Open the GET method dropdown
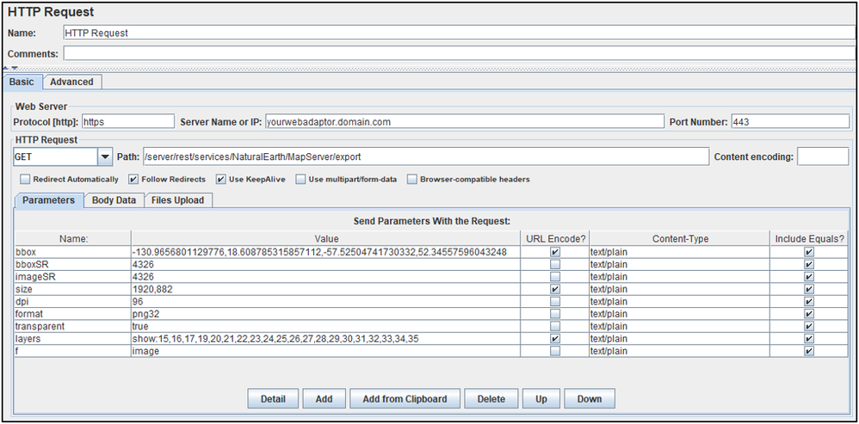The height and width of the screenshot is (424, 859). pos(105,157)
